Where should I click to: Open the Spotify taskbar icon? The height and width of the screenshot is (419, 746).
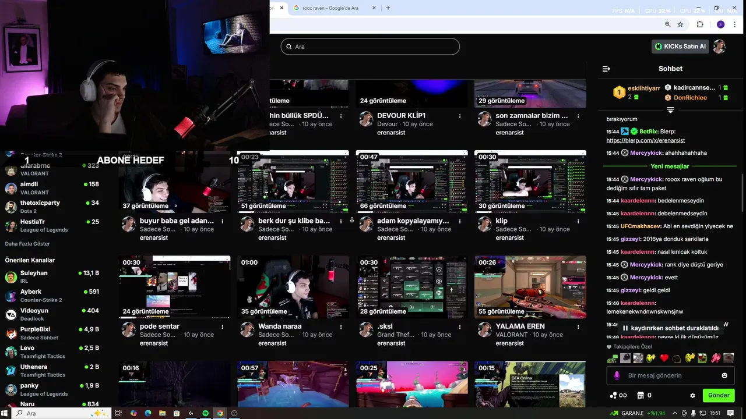[206, 413]
